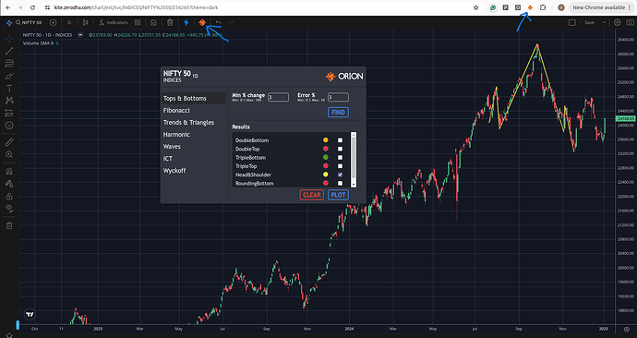
Task: Toggle lock all drawings padlock icon
Action: coord(9,196)
